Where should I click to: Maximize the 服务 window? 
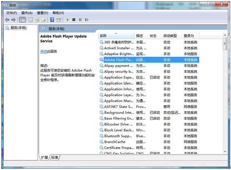pos(211,4)
